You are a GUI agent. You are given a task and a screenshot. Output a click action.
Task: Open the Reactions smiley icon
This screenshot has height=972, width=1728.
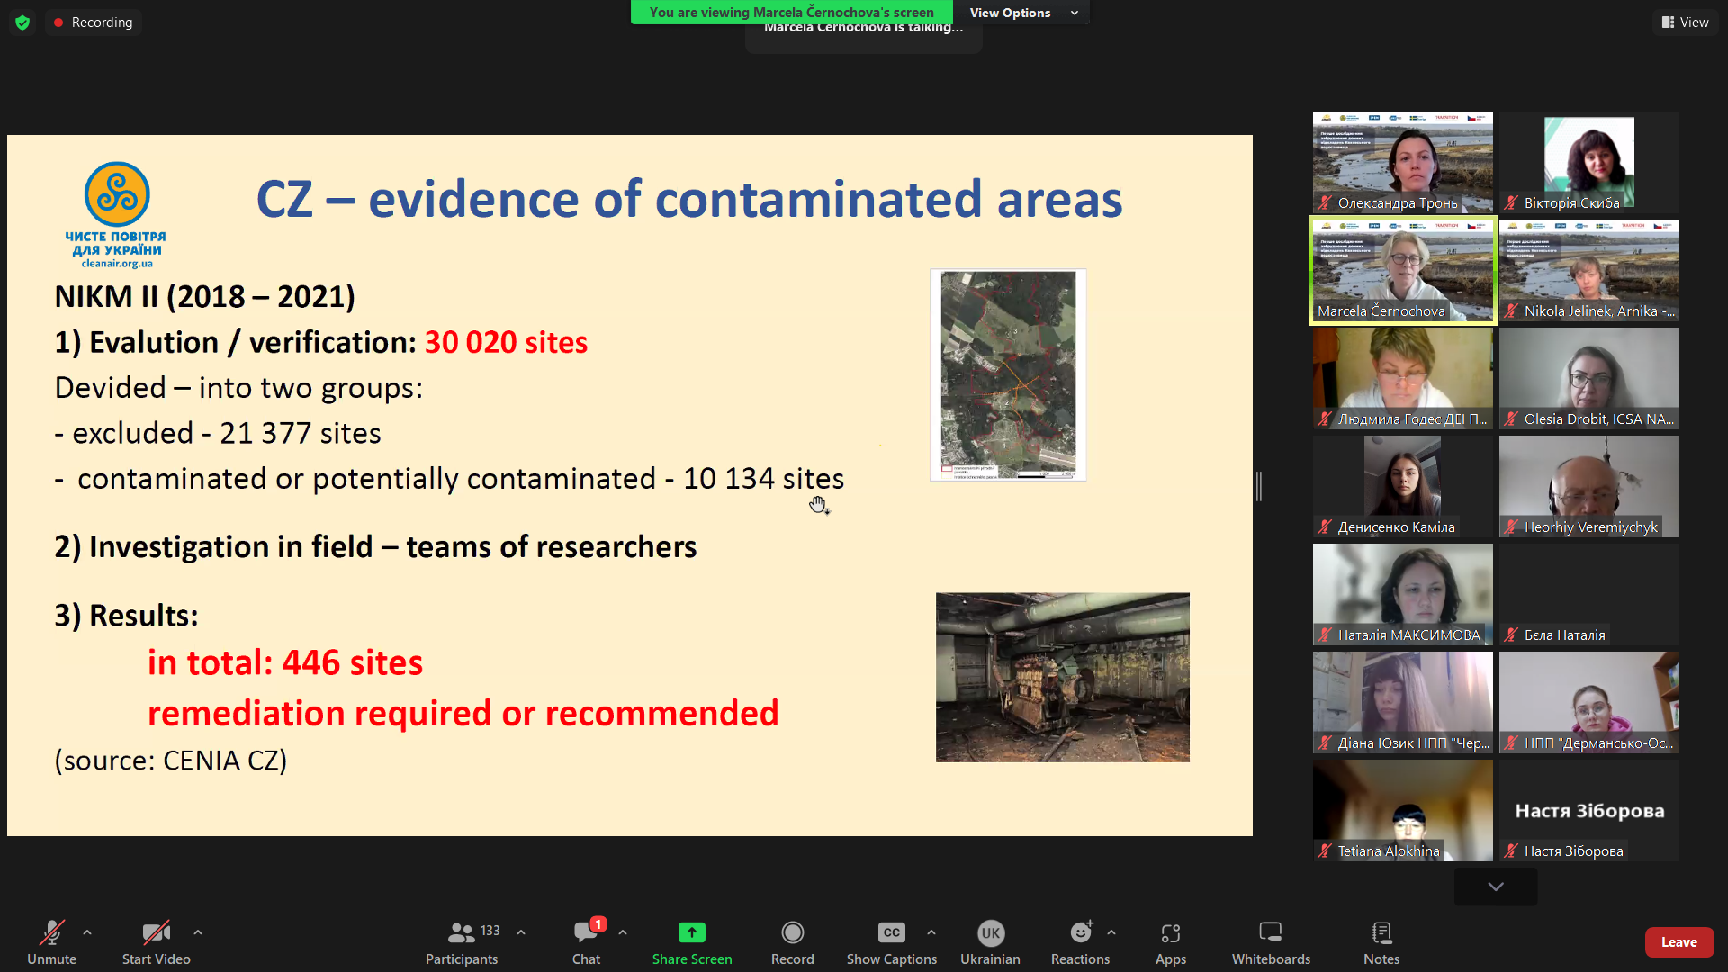point(1080,933)
